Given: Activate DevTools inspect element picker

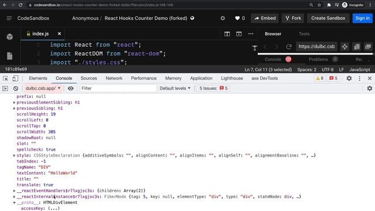Looking at the screenshot, I should [x=5, y=78].
